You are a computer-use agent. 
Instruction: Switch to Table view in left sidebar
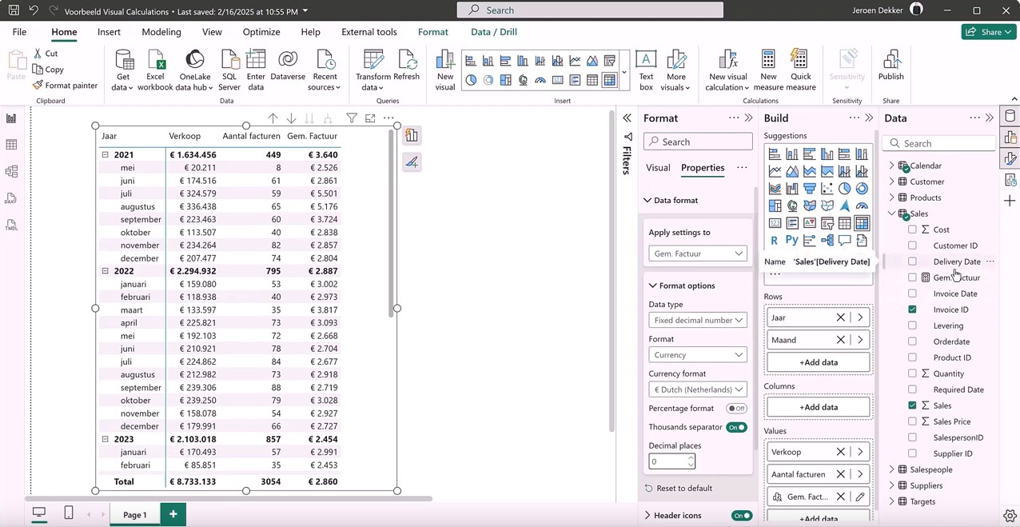(11, 145)
